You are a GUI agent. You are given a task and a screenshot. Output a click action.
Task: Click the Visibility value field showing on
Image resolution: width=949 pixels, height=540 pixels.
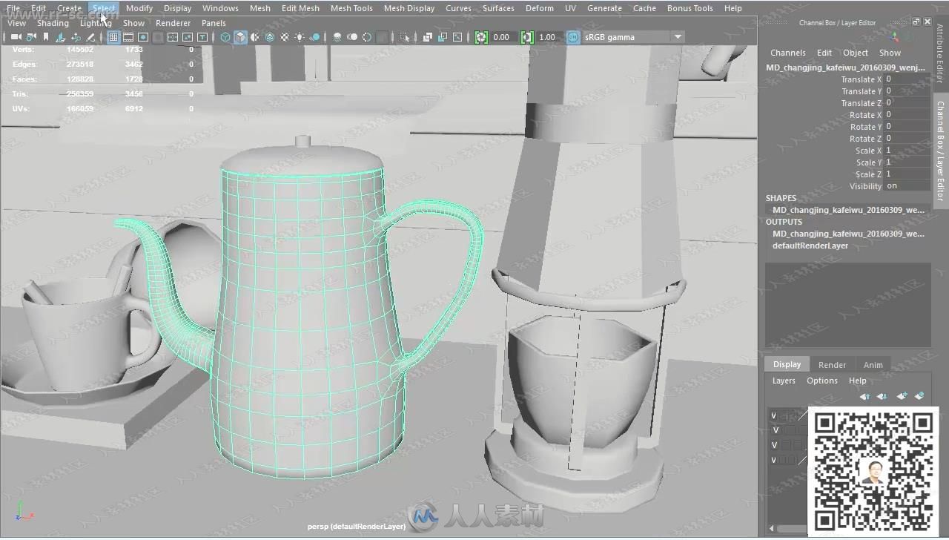click(x=907, y=186)
